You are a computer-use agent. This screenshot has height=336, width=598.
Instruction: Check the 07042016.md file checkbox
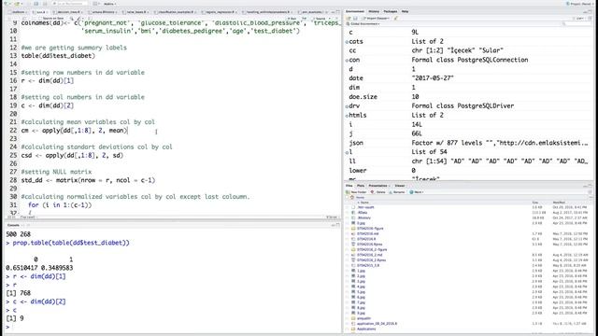(x=348, y=234)
